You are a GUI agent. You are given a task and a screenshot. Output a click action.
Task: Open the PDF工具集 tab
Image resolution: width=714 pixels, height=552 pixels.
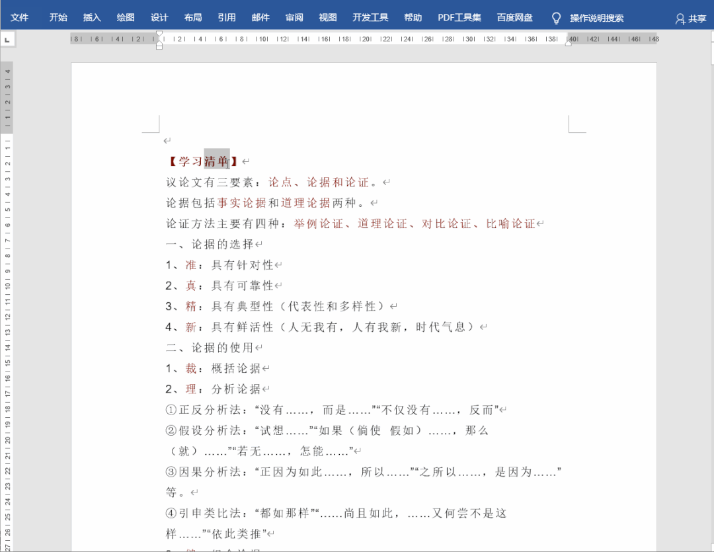(459, 18)
